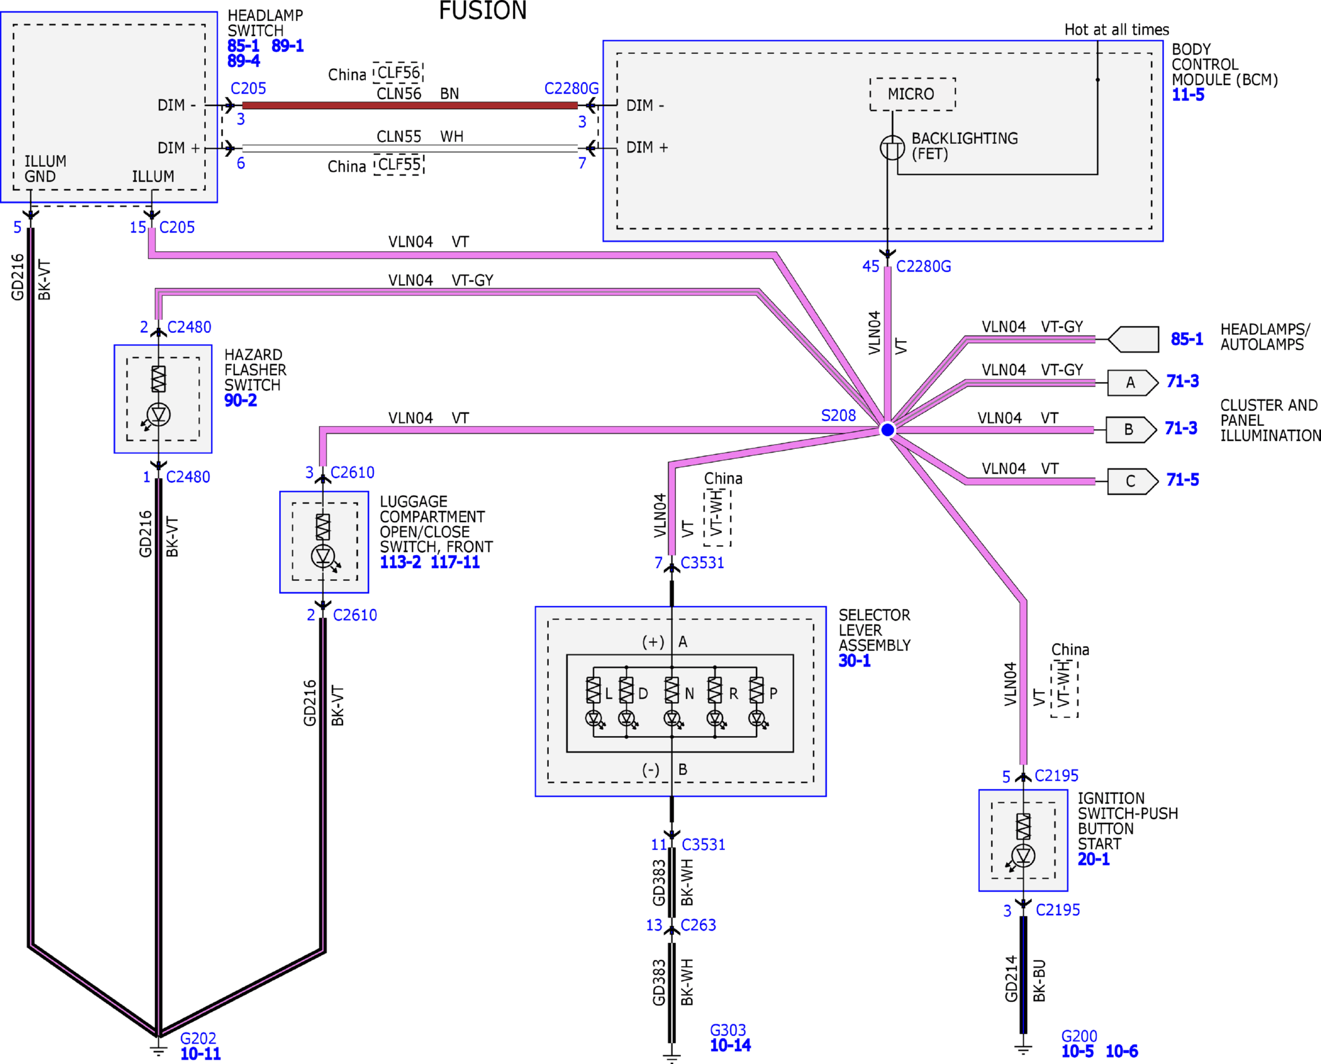Click the Ignition Switch push button LED symbol
The image size is (1321, 1064).
(1023, 856)
